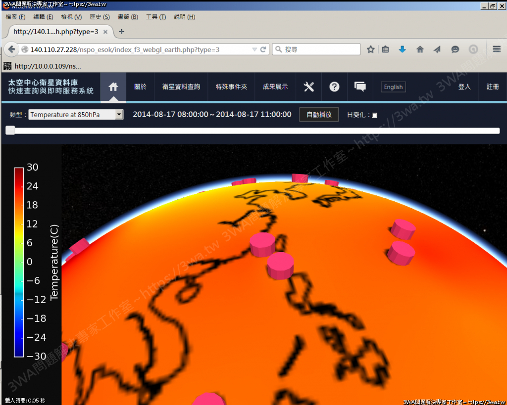Toggle the 日變化 checkbox

pos(374,115)
